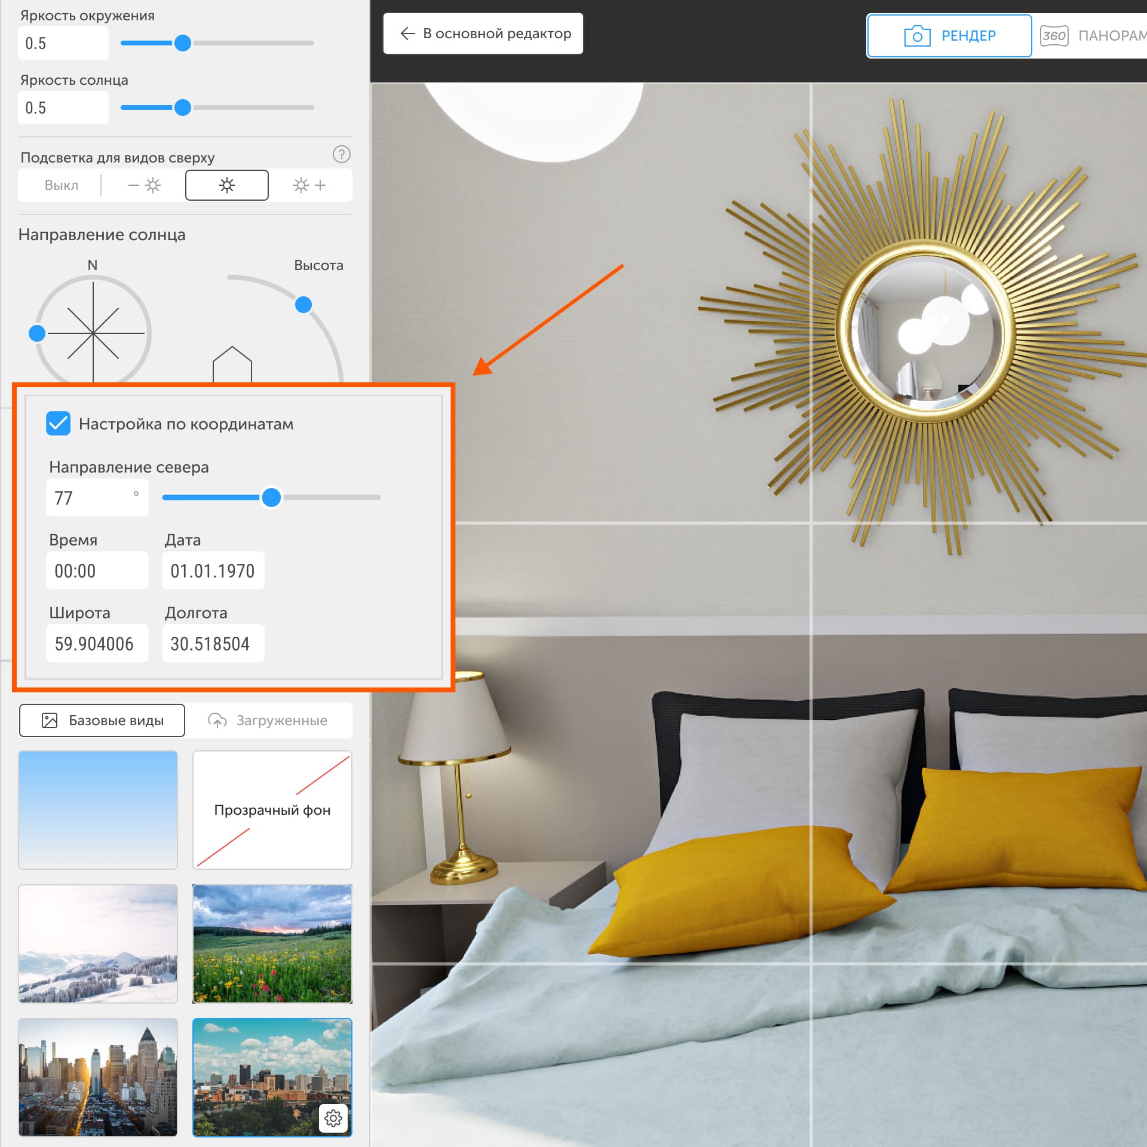
Task: Click the help question mark icon
Action: (x=341, y=155)
